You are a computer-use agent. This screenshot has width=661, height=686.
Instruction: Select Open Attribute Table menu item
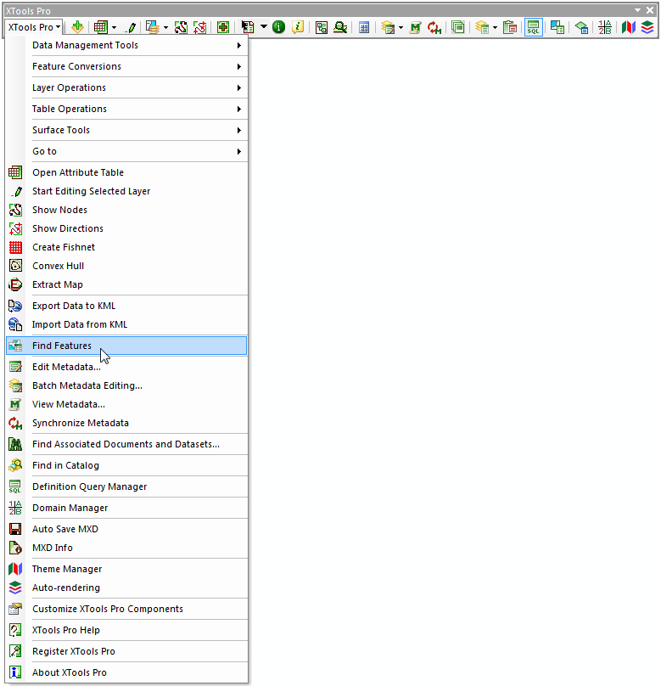tap(126, 172)
